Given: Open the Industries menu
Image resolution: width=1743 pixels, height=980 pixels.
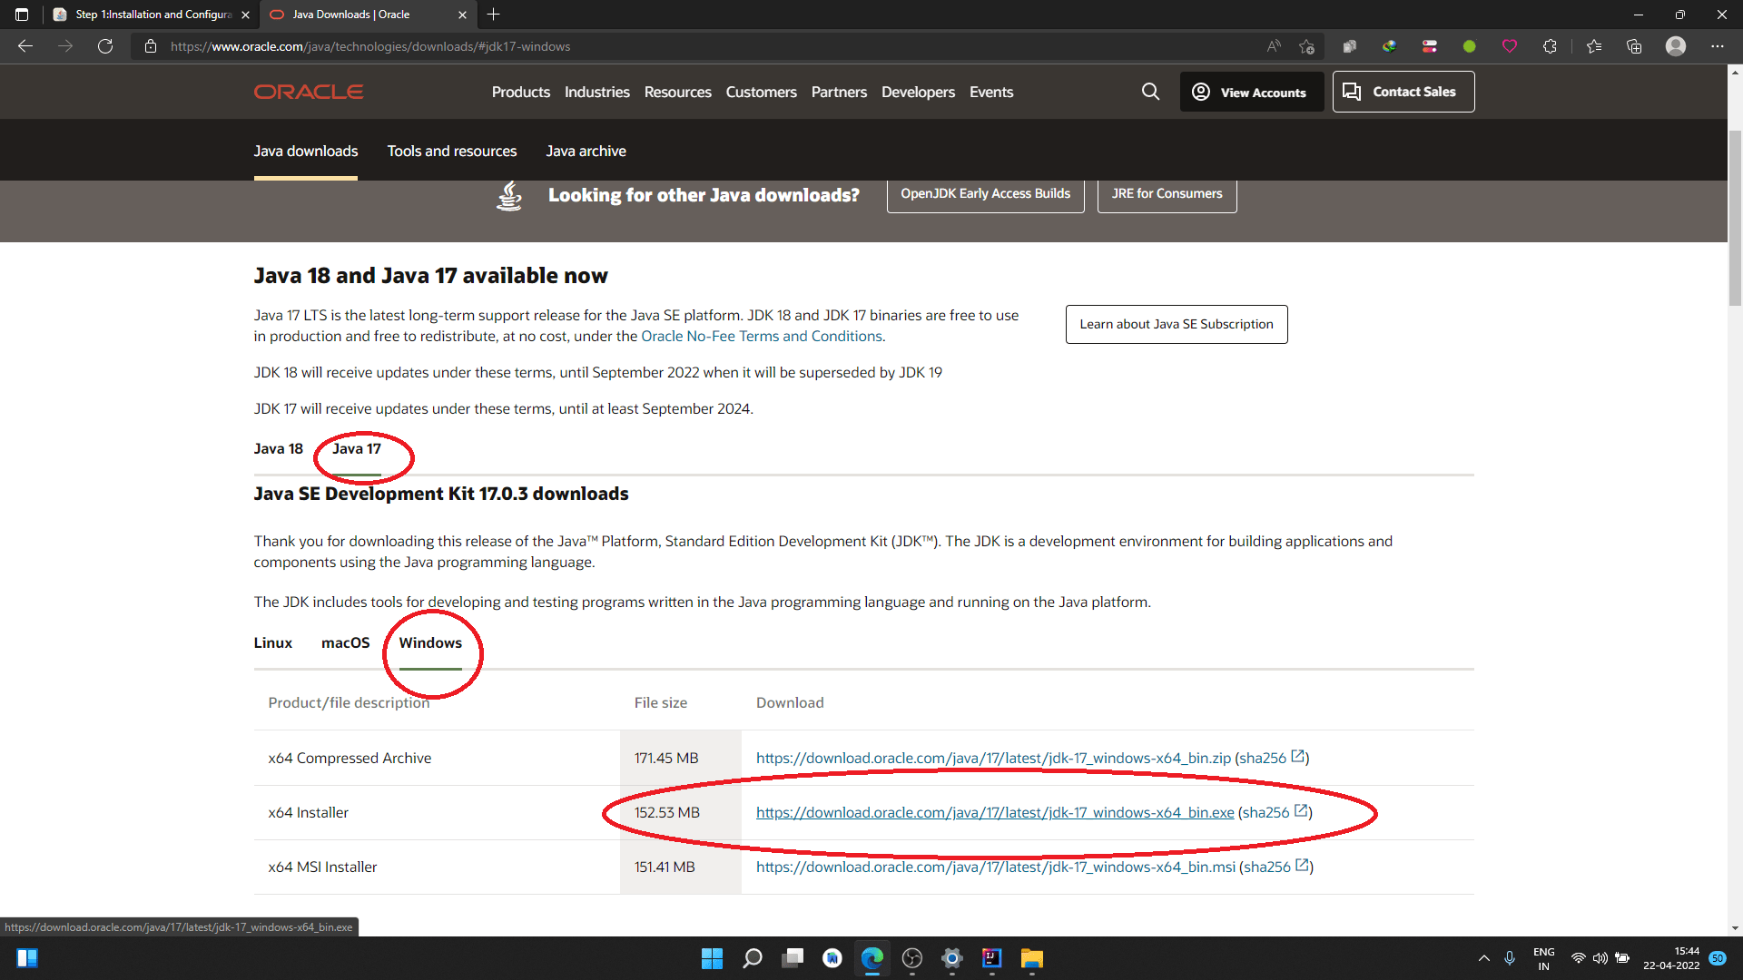Looking at the screenshot, I should click(596, 92).
